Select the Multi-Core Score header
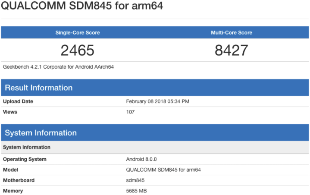 point(232,33)
